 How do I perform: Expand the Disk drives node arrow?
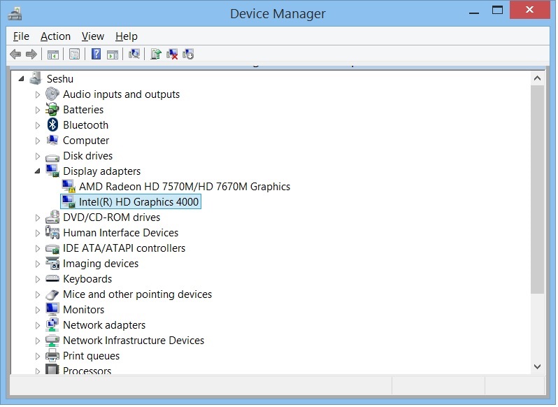tap(37, 156)
